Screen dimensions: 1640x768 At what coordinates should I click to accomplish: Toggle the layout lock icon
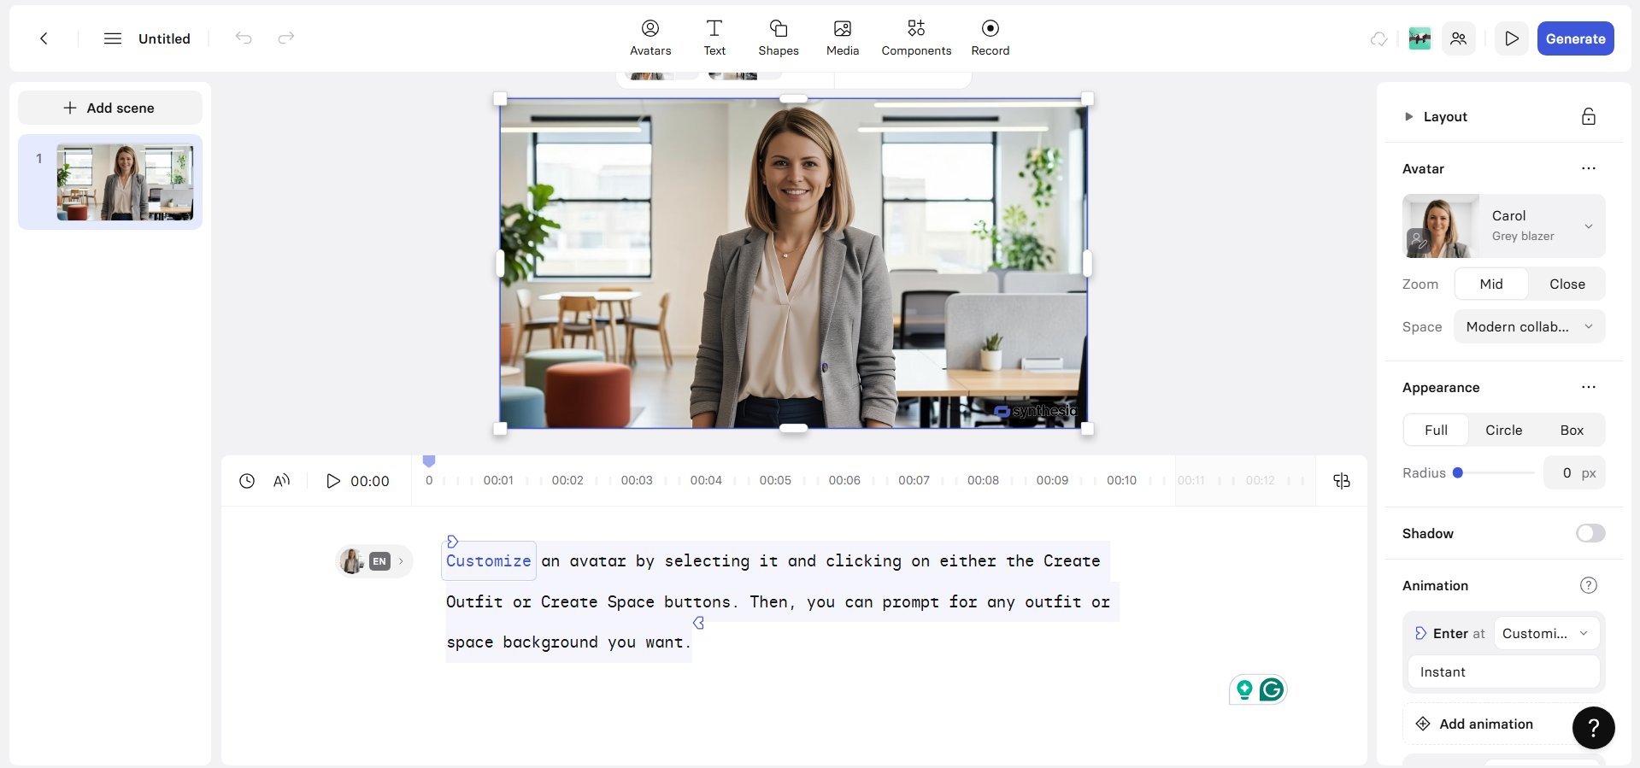pos(1589,117)
